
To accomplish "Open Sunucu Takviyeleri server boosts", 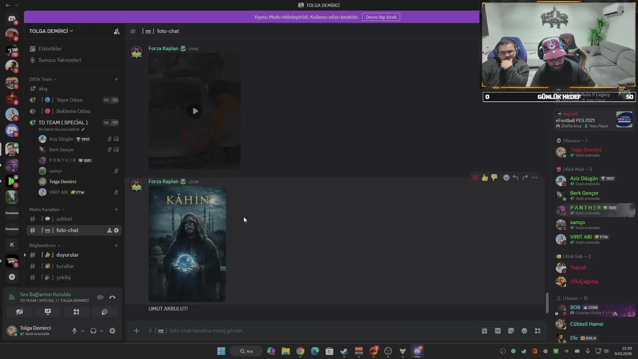I will tap(74, 60).
